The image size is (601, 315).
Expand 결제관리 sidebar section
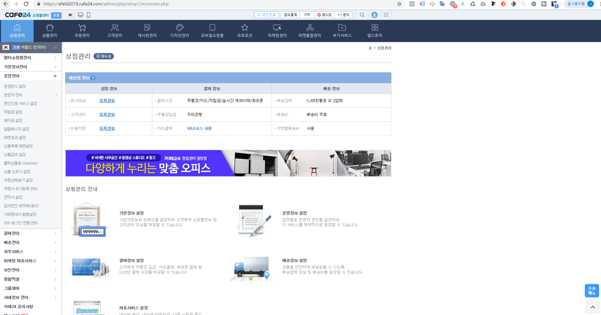pyautogui.click(x=31, y=233)
